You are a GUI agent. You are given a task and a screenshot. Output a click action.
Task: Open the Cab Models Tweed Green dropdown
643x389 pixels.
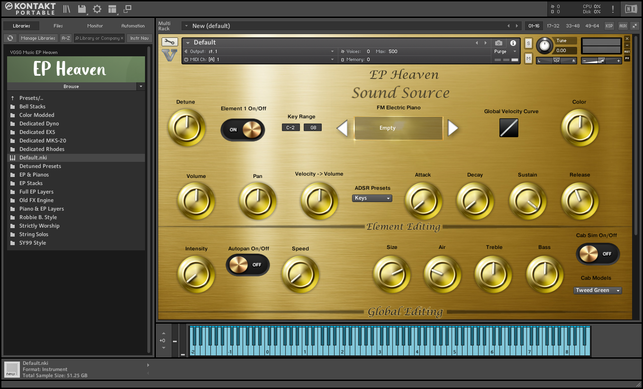[x=598, y=291]
